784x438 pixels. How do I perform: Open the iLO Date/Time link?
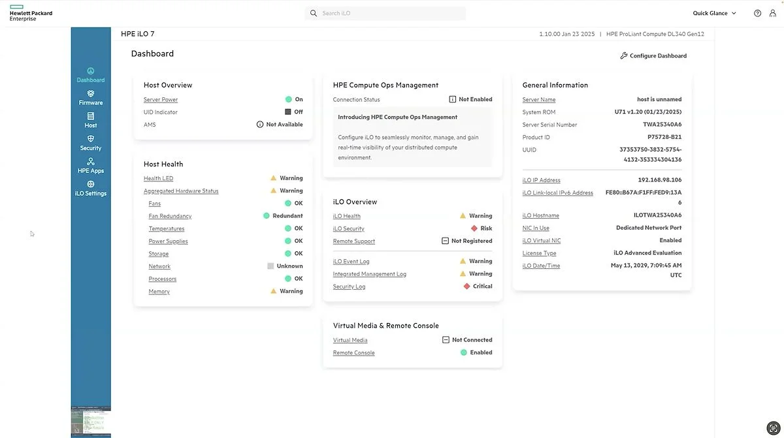[541, 266]
